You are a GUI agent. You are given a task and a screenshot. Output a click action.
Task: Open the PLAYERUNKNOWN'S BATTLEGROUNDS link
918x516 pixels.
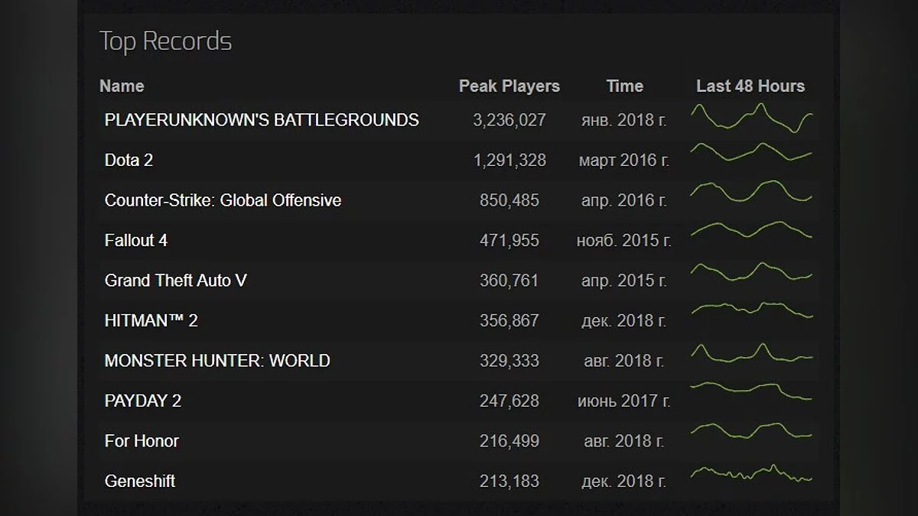[262, 120]
